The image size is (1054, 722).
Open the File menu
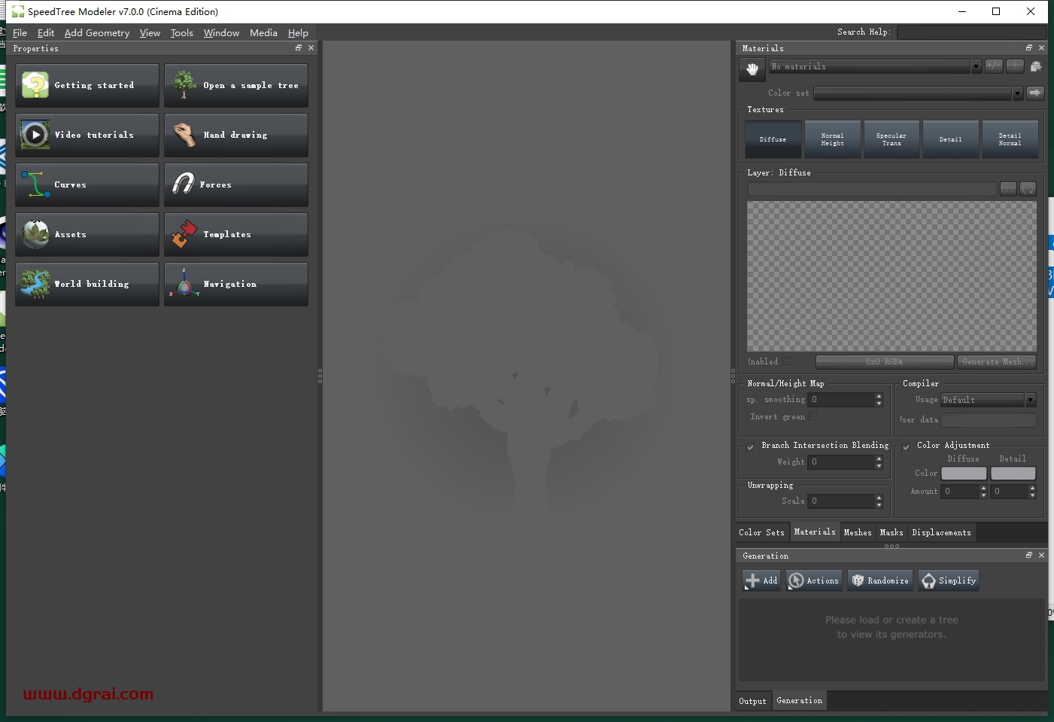[x=20, y=32]
